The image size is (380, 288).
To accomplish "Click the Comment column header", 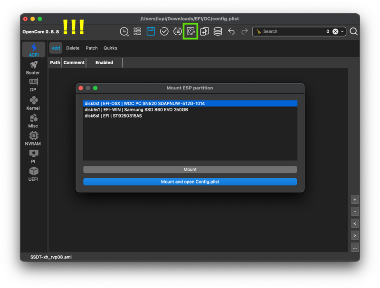I will (74, 63).
